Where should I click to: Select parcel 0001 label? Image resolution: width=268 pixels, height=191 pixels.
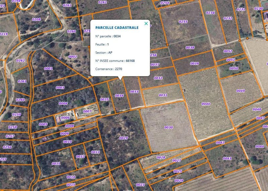[48, 69]
